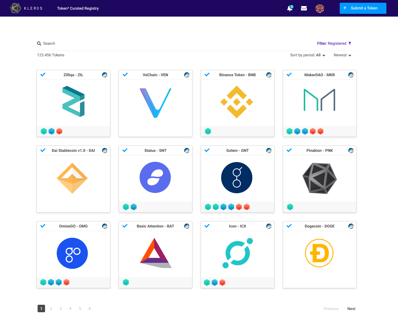Open the Basic Attention logo thumbnail
Viewport: 398px width, 331px height.
click(156, 253)
